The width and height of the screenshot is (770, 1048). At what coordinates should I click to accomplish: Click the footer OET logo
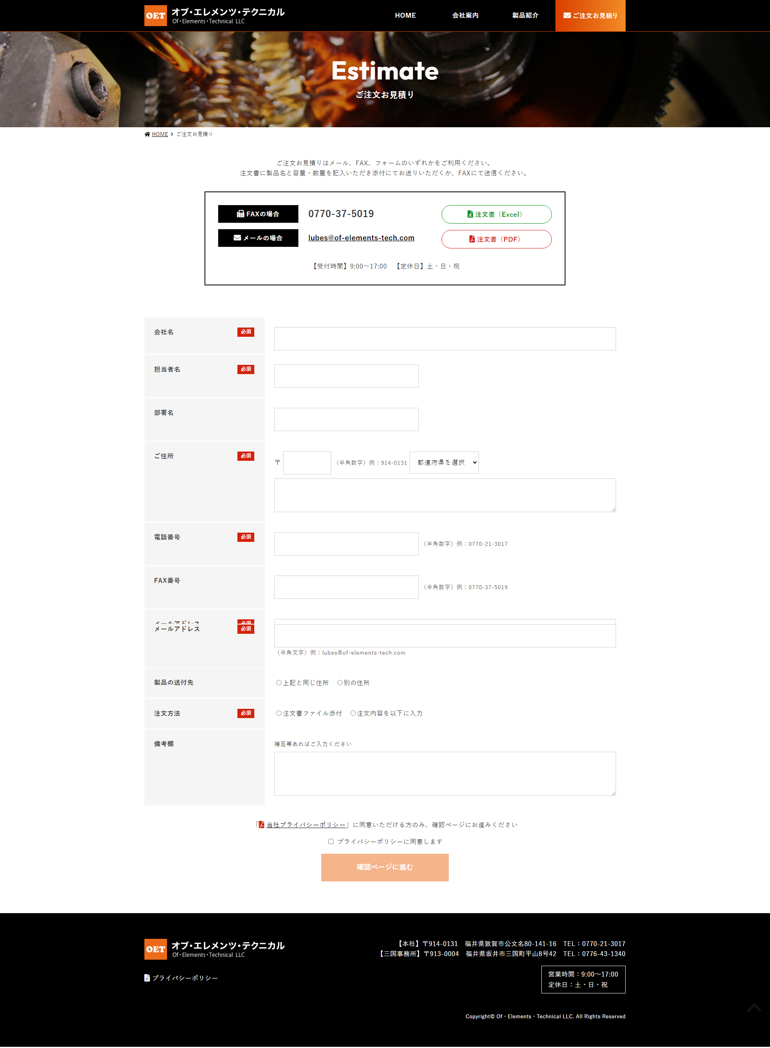155,949
